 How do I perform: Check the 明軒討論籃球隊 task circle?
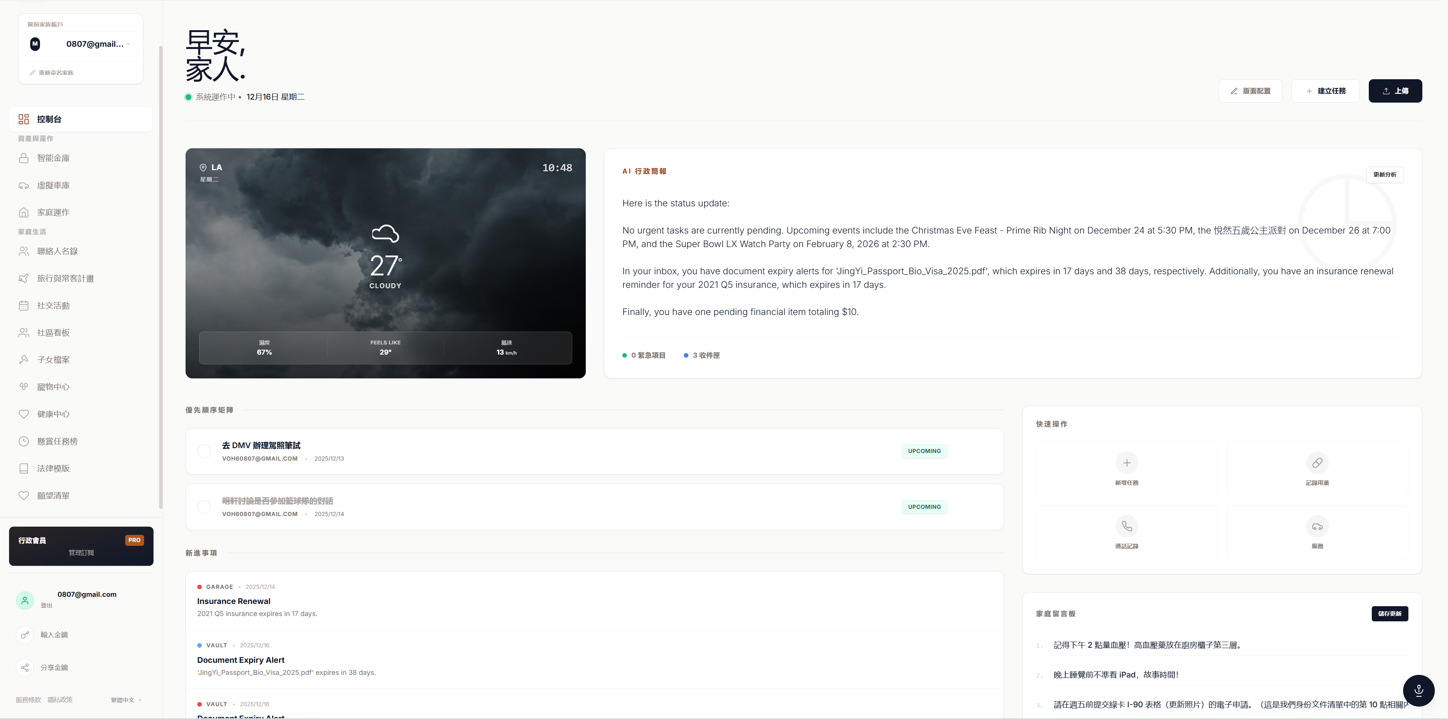click(204, 507)
